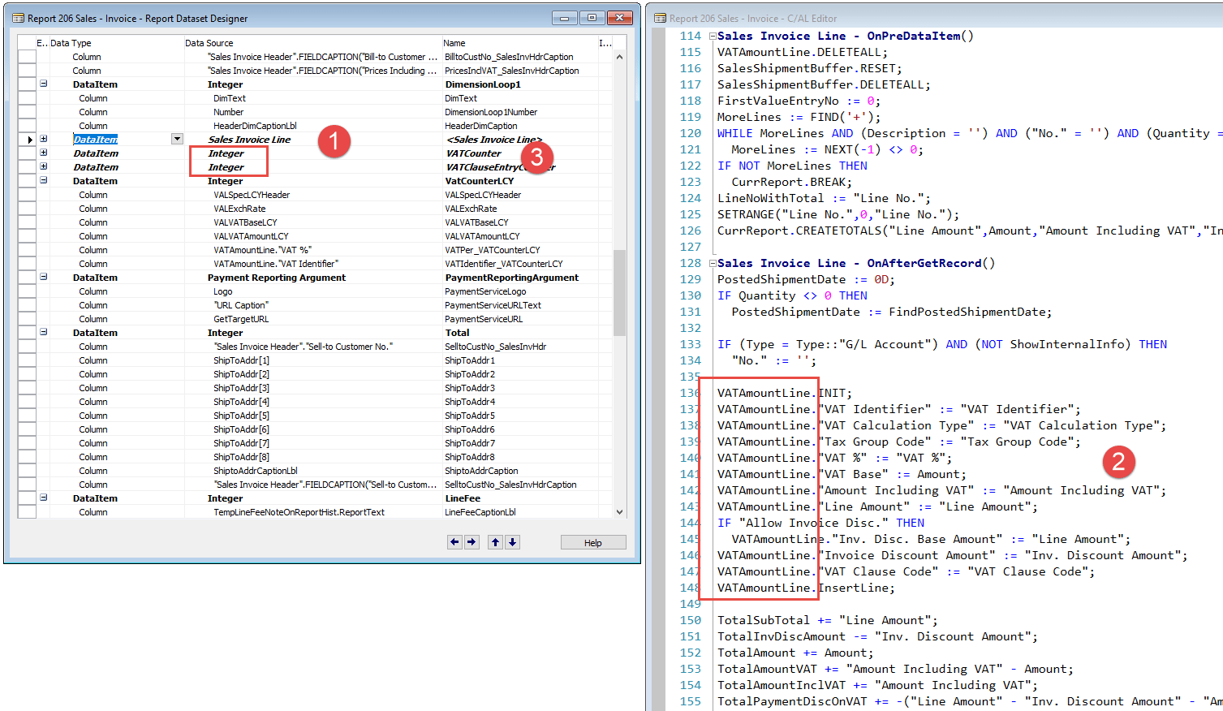The image size is (1223, 711).
Task: Click the Report Dataset Designer title bar icon
Action: 19,17
